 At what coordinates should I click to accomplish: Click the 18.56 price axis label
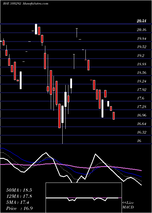pyautogui.click(x=142, y=73)
